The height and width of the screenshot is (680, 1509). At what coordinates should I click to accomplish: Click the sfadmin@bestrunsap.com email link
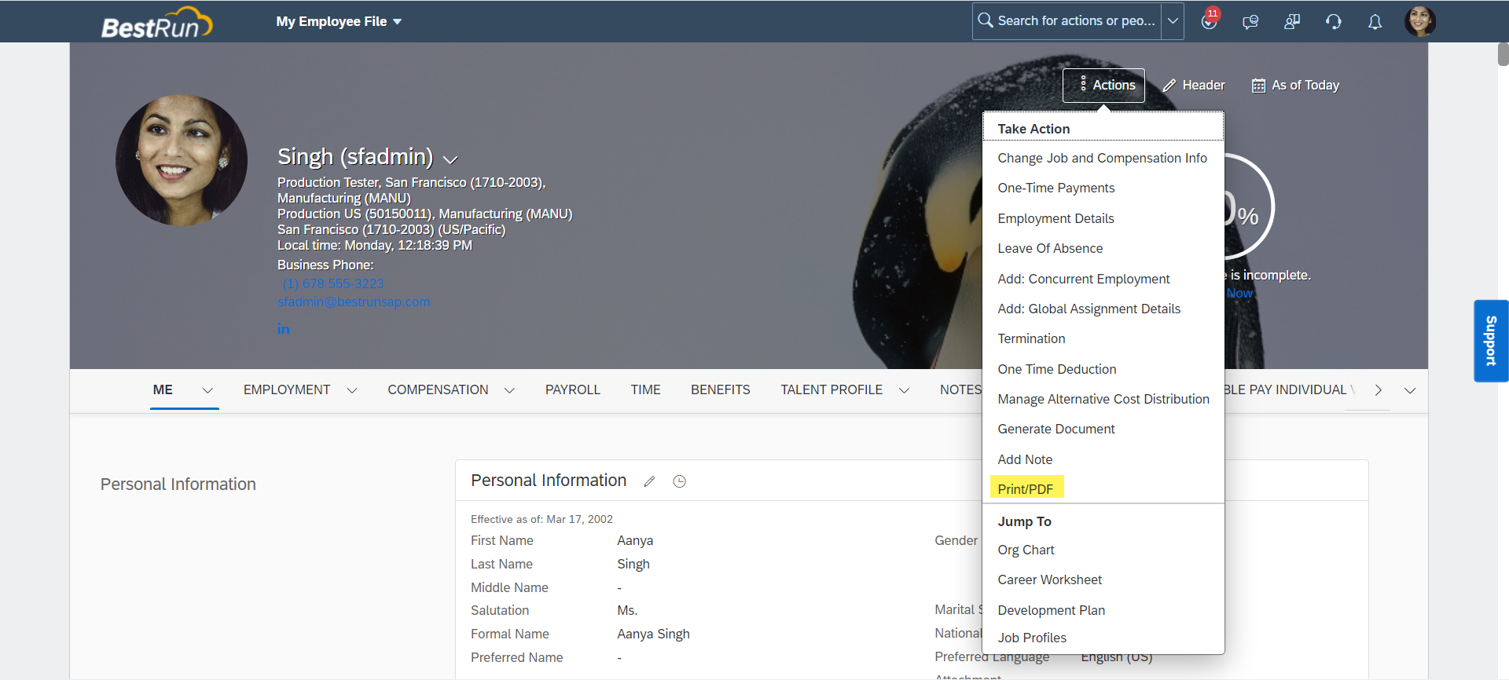click(354, 302)
